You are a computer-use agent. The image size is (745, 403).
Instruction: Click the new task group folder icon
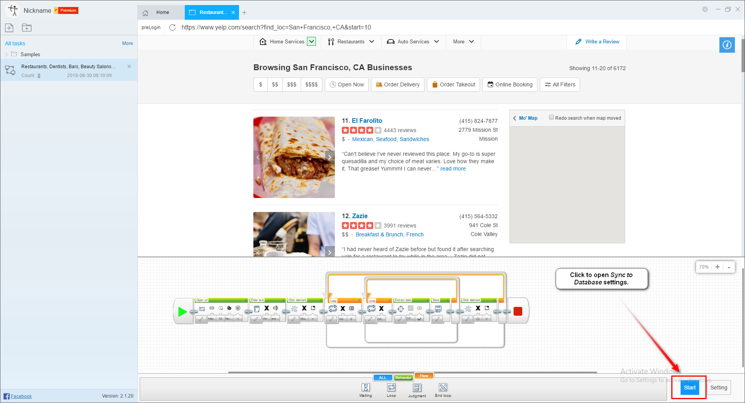point(27,28)
